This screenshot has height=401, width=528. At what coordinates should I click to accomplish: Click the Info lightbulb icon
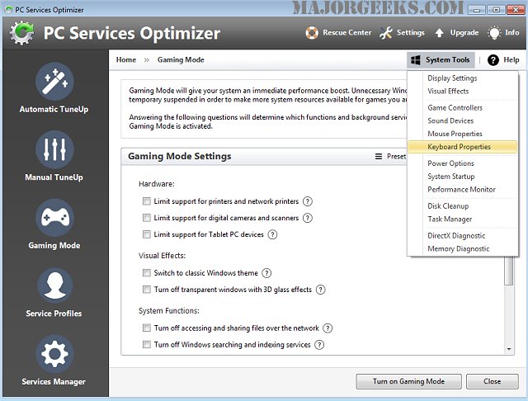pos(494,33)
